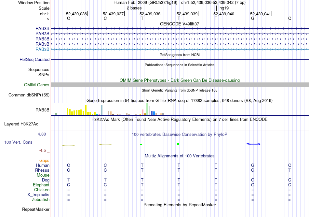This screenshot has width=309, height=217.
Task: Select the Zebrafish alignment row label
Action: pyautogui.click(x=41, y=200)
